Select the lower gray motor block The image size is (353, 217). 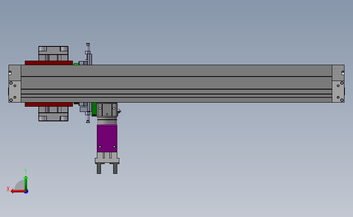[53, 114]
